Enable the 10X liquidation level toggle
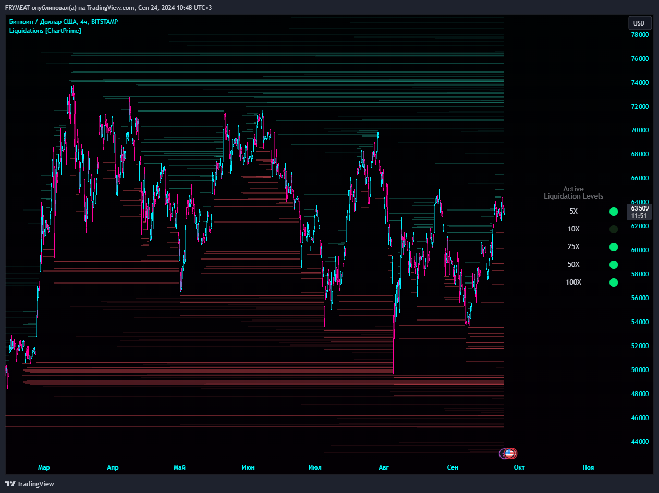Image resolution: width=659 pixels, height=493 pixels. tap(614, 229)
